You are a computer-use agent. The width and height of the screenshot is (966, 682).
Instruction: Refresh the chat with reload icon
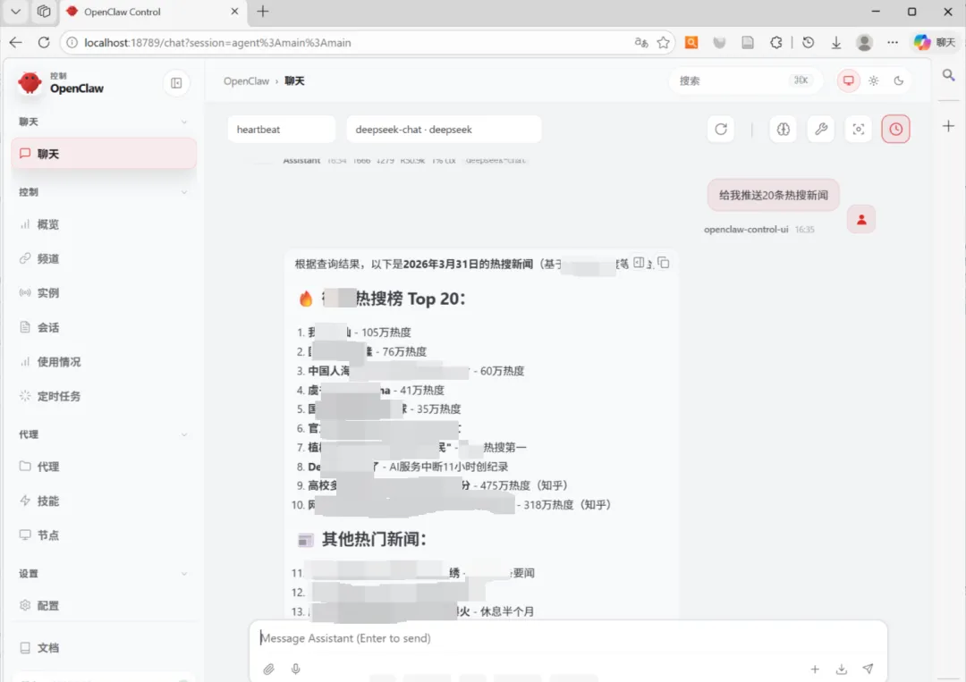721,130
